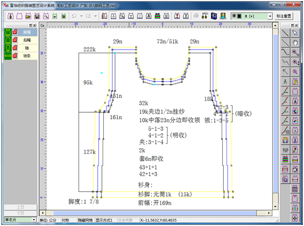The height and width of the screenshot is (226, 304).
Task: Click the horizontal scrollbar track
Action: [154, 213]
